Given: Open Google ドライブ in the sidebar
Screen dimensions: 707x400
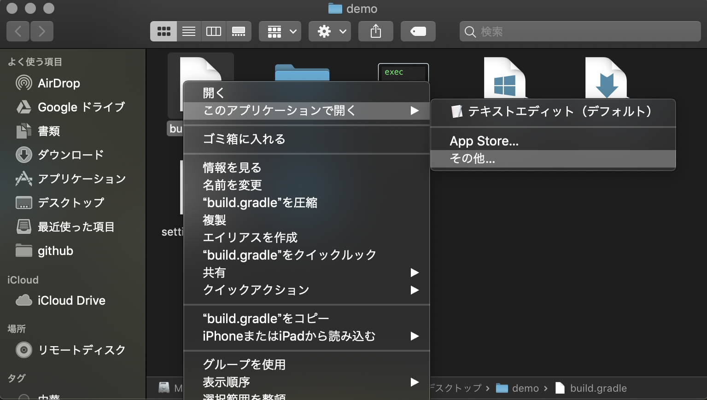Looking at the screenshot, I should click(70, 107).
